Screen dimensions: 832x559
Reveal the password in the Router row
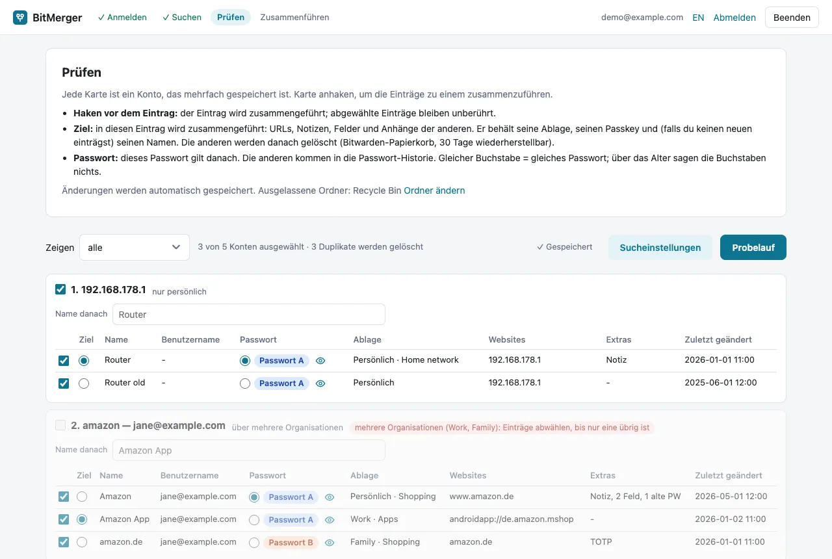pos(320,361)
